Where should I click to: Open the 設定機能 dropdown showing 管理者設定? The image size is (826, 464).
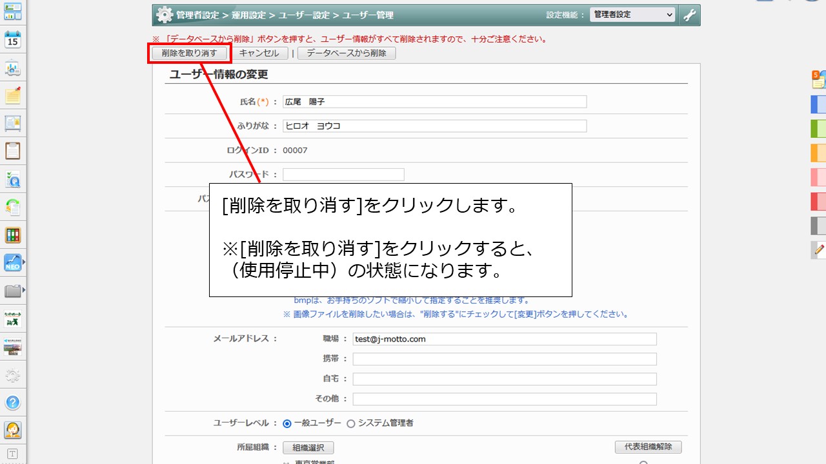click(632, 15)
